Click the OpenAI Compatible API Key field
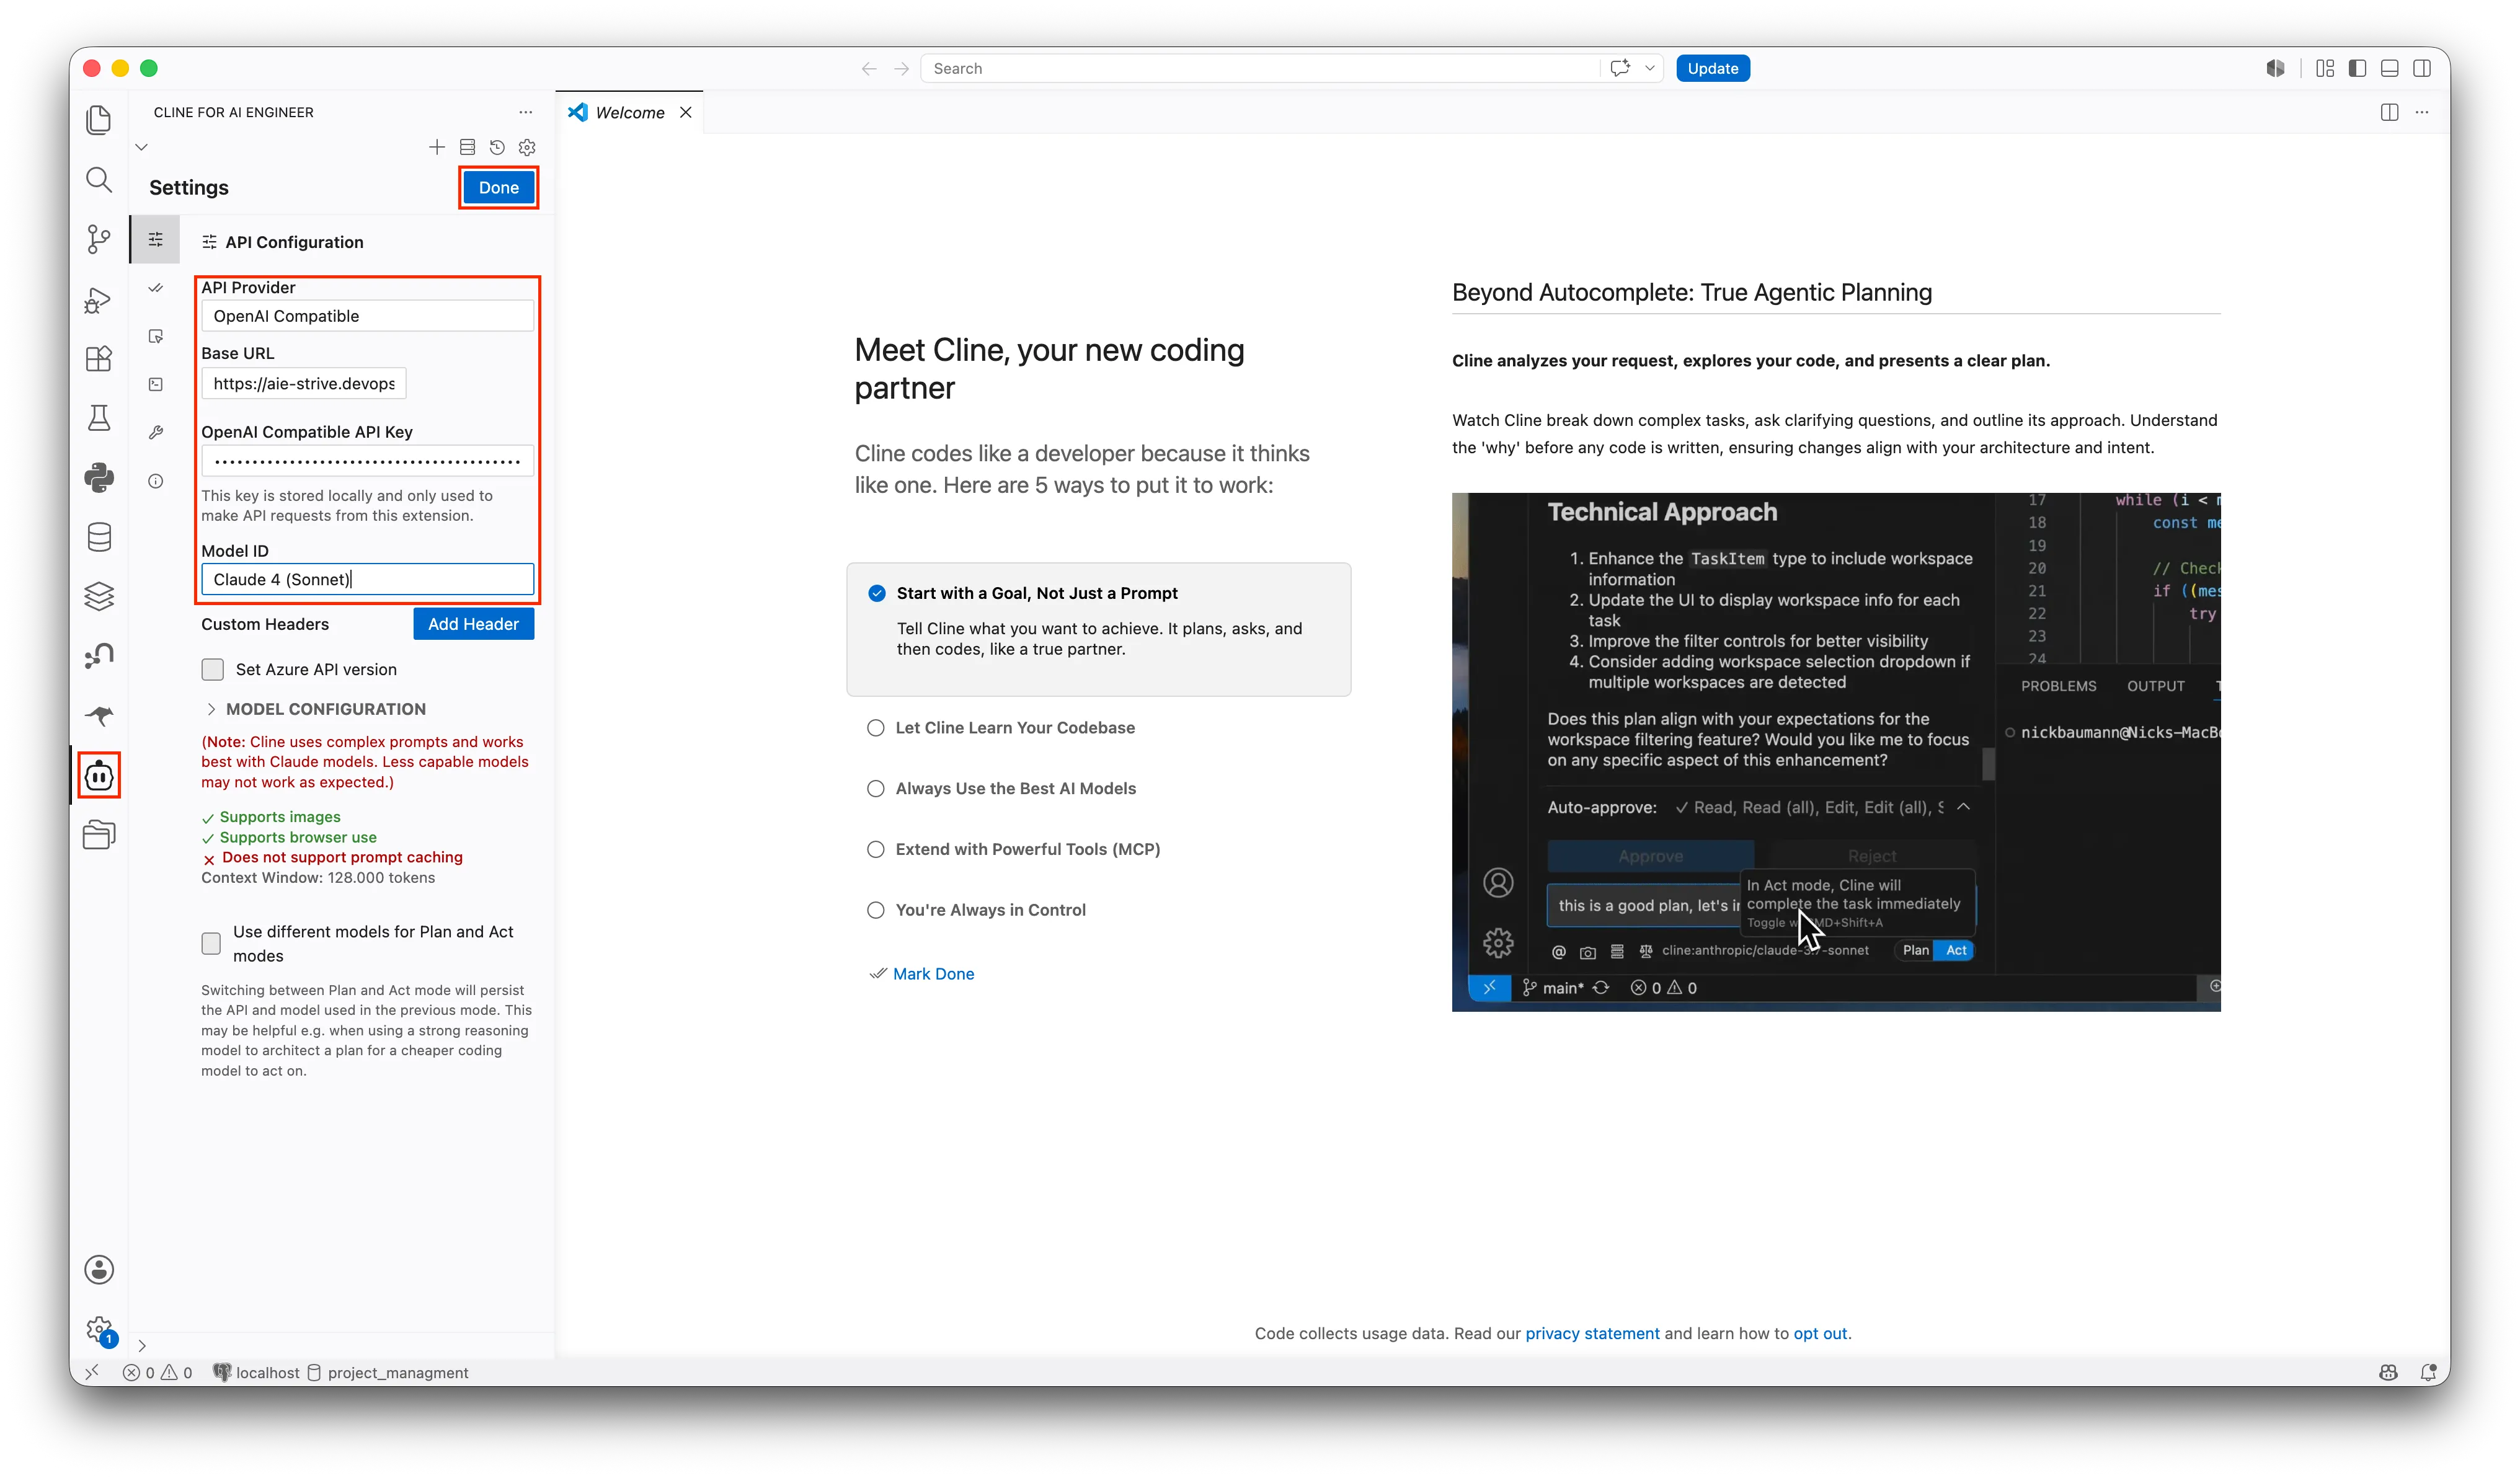Screen dimensions: 2520x1478 pos(367,461)
